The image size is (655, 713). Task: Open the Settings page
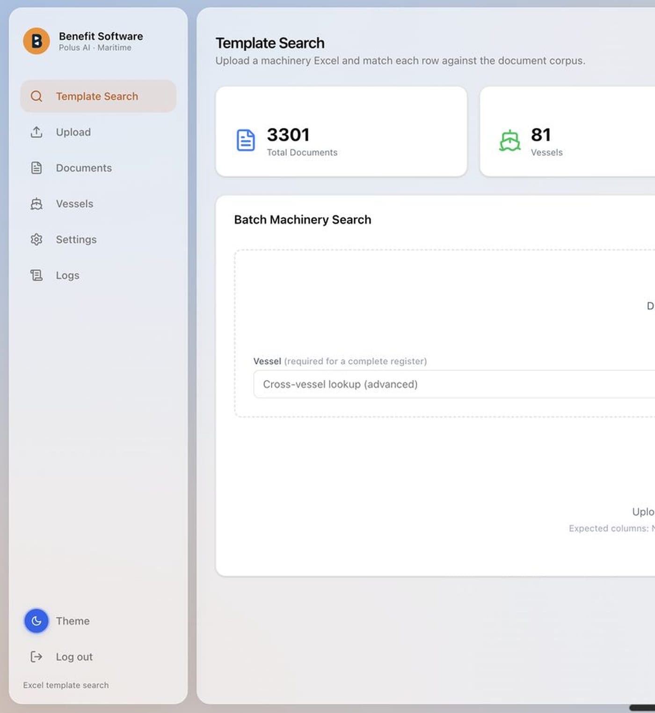pos(98,239)
